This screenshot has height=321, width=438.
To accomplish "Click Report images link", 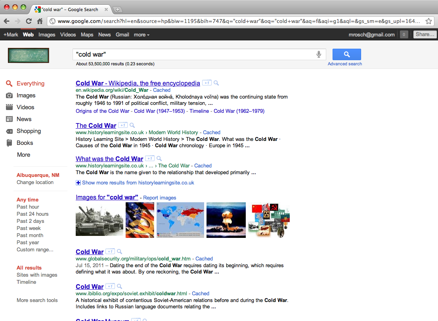I will click(x=159, y=198).
